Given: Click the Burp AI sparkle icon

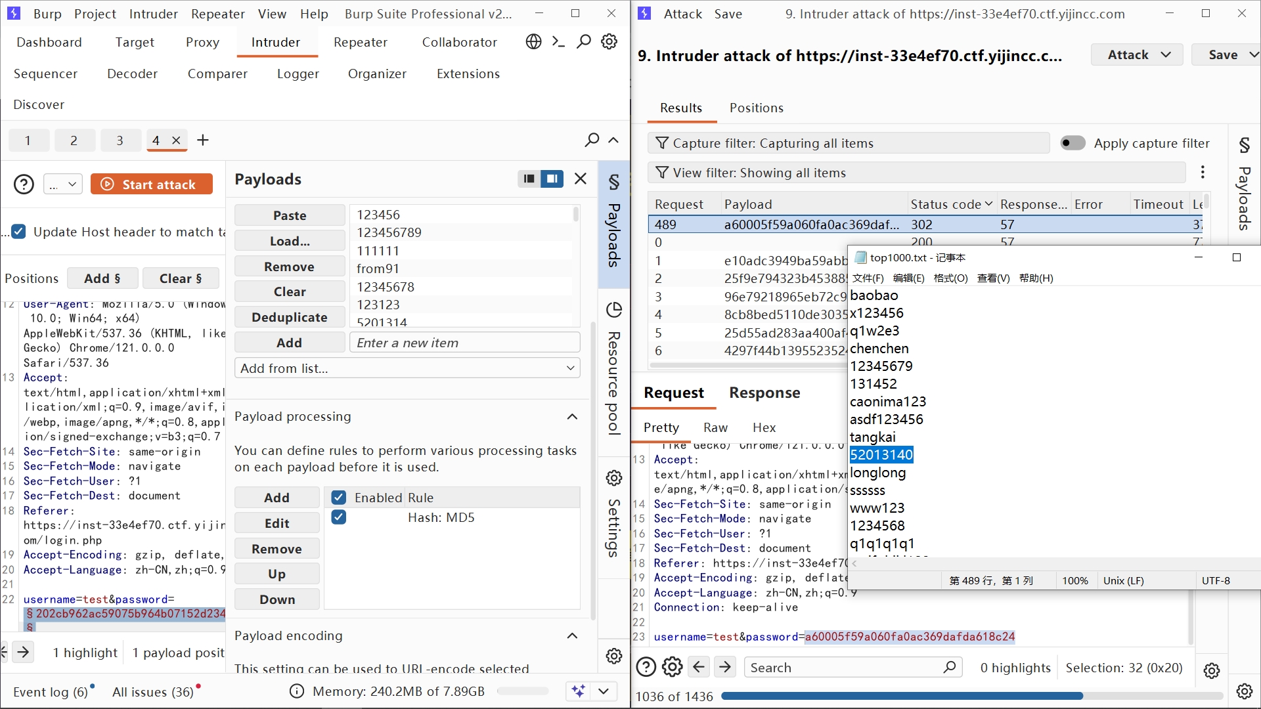Looking at the screenshot, I should 579,691.
